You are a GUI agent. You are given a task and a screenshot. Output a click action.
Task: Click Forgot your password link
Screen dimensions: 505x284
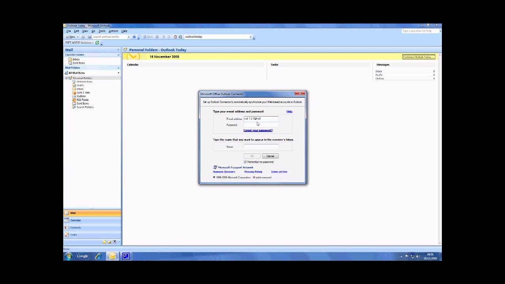tap(258, 130)
